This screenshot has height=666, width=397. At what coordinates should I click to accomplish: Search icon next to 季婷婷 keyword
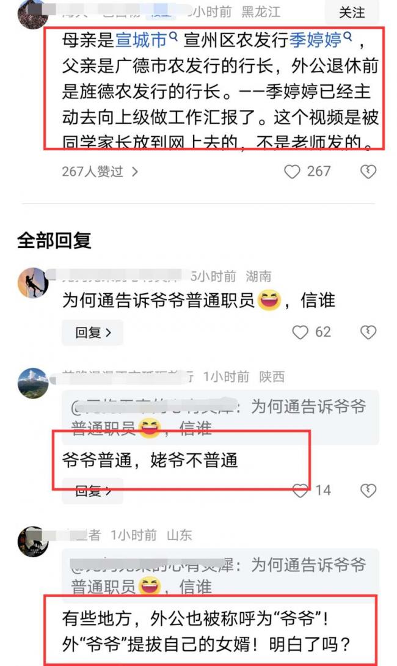(348, 36)
